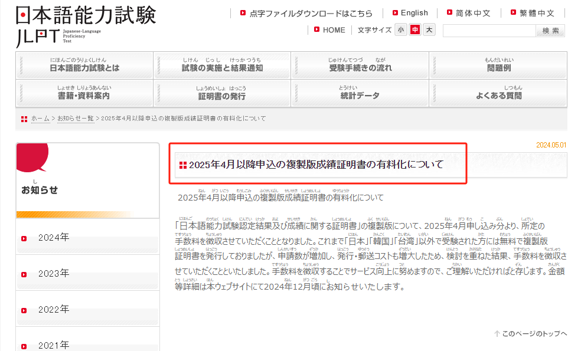Open the 書籍・資料案内 menu
581x351 pixels.
click(x=84, y=93)
